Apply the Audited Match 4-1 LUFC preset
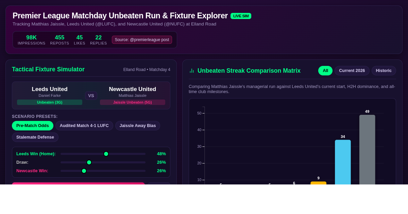This screenshot has width=408, height=214. click(x=84, y=126)
